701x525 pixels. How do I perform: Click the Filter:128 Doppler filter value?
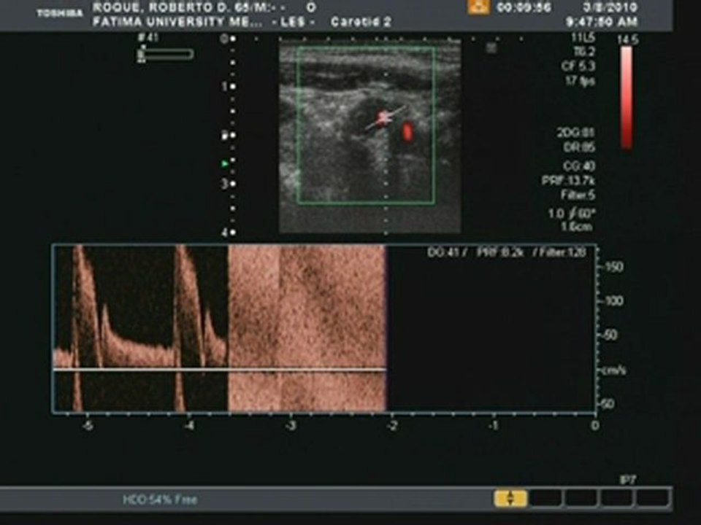point(563,252)
